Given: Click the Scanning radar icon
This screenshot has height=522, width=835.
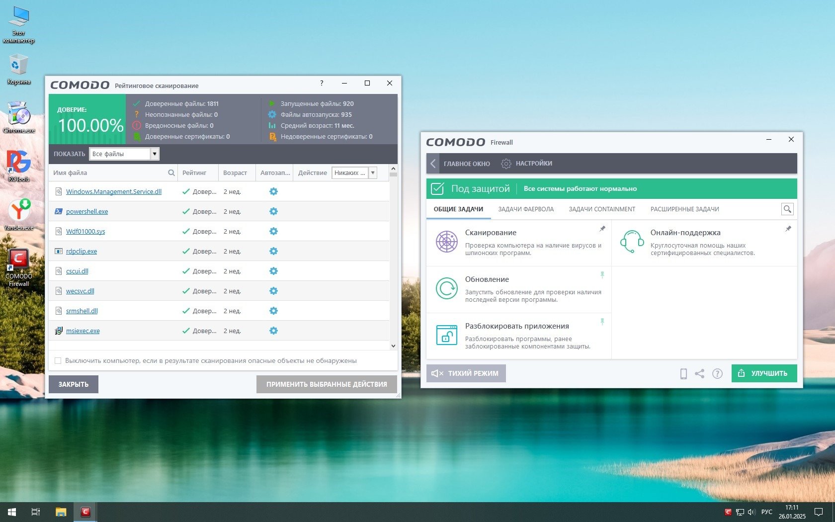Looking at the screenshot, I should 447,242.
